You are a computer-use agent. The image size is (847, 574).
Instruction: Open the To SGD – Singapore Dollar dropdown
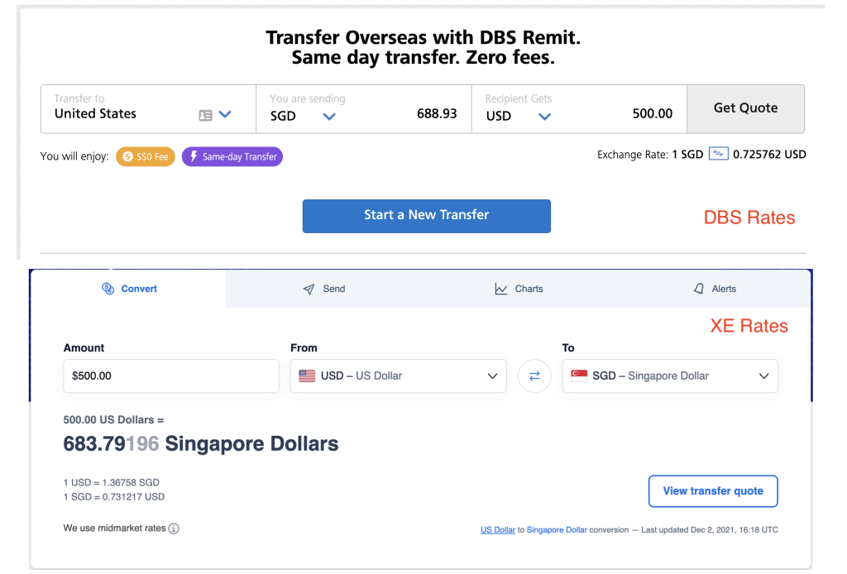pos(670,375)
